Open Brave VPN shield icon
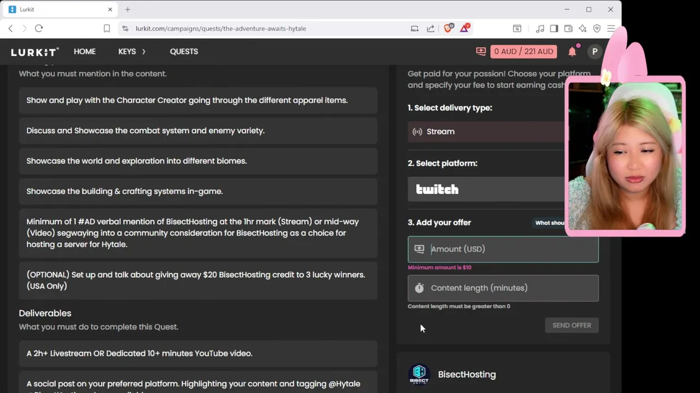Image resolution: width=700 pixels, height=393 pixels. click(x=597, y=28)
